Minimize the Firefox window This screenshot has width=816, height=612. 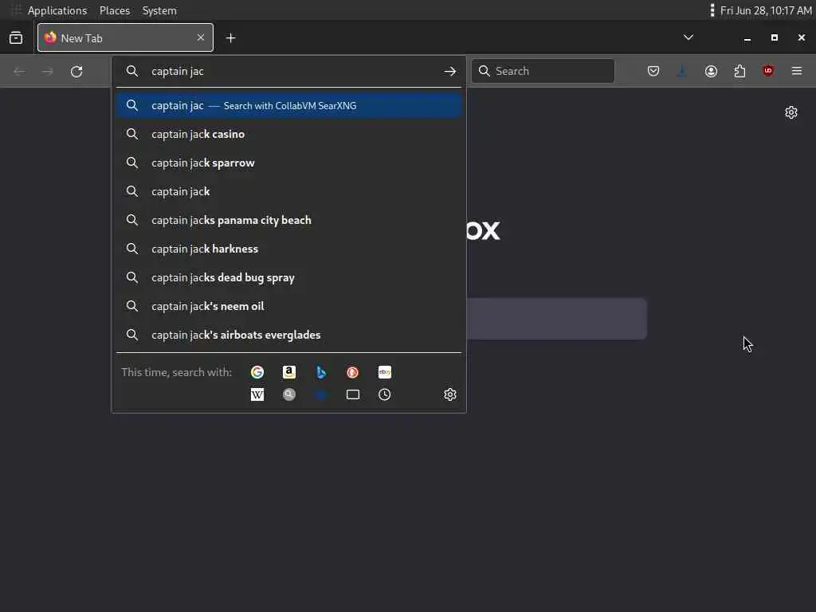747,38
